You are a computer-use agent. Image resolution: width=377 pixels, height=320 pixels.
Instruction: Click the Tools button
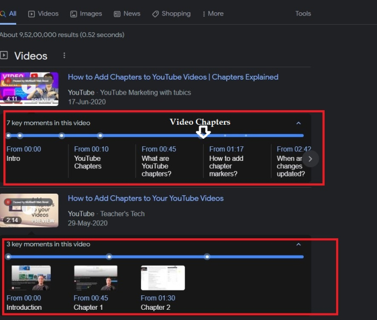(x=303, y=13)
